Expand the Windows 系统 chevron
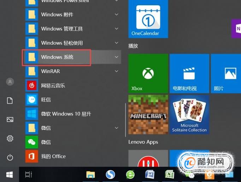This screenshot has height=182, width=241. 117,57
